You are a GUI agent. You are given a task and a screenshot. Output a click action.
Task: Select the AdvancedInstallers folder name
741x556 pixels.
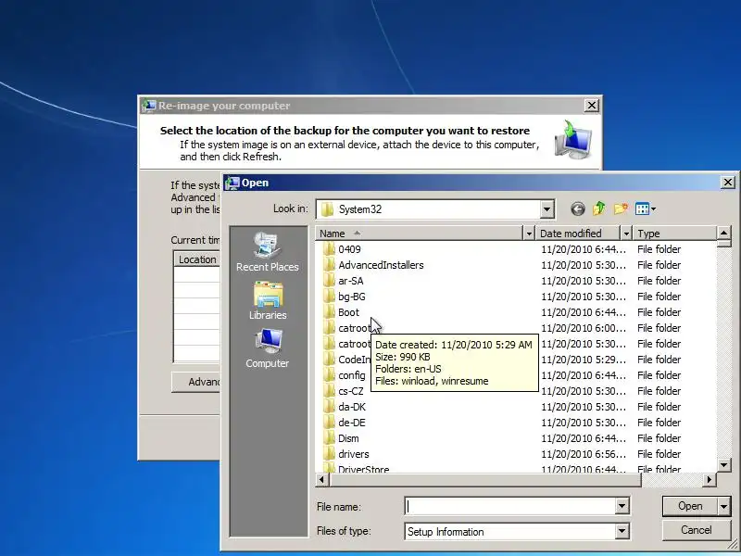pos(381,265)
